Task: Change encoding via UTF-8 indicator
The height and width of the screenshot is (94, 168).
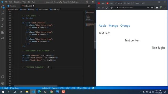Action: tap(62, 88)
